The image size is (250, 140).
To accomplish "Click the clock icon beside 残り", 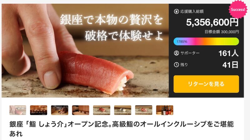I will (176, 65).
